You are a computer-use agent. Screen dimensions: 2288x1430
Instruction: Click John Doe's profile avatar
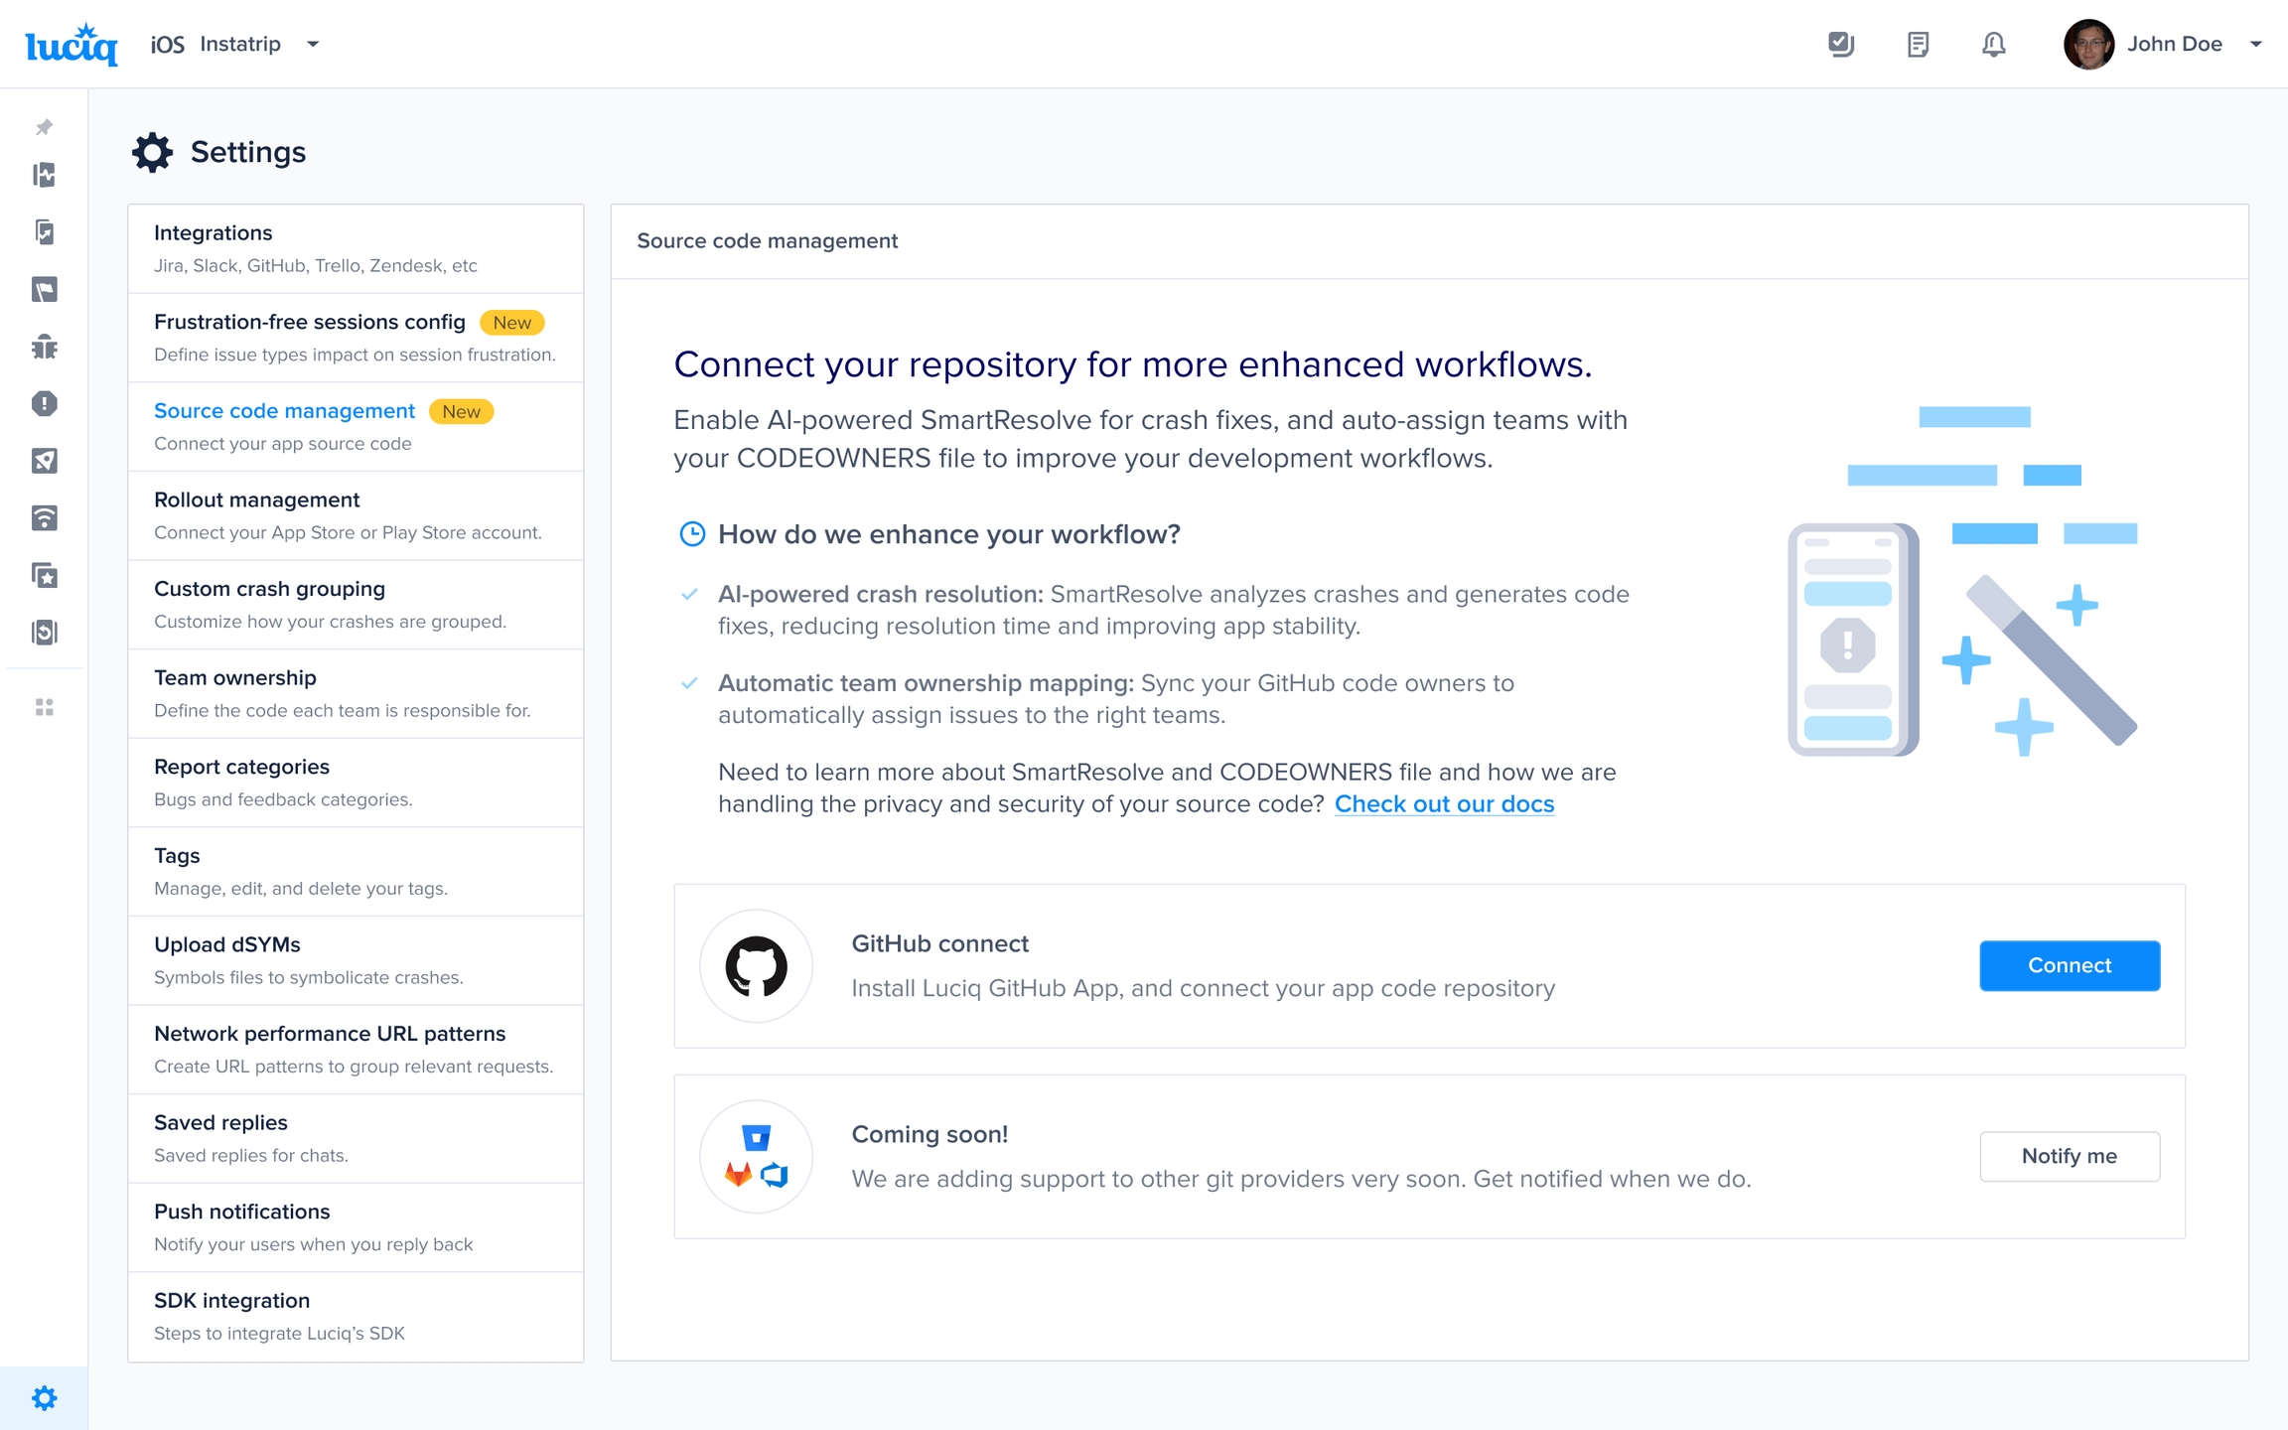(x=2087, y=44)
